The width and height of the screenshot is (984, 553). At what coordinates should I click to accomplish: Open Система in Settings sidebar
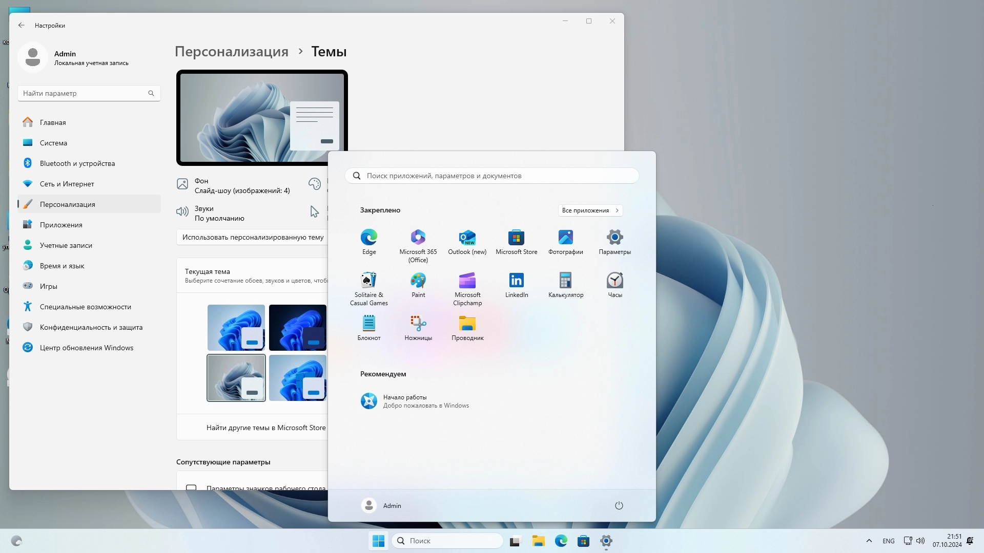click(x=53, y=143)
